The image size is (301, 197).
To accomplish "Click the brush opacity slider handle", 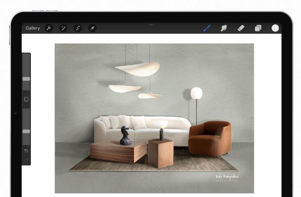I will point(26,131).
